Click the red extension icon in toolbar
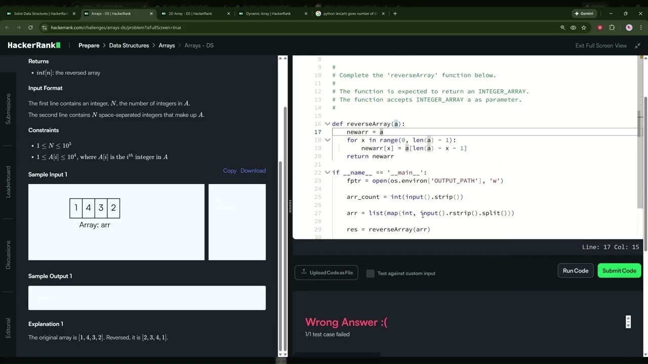The image size is (648, 364). [x=600, y=28]
